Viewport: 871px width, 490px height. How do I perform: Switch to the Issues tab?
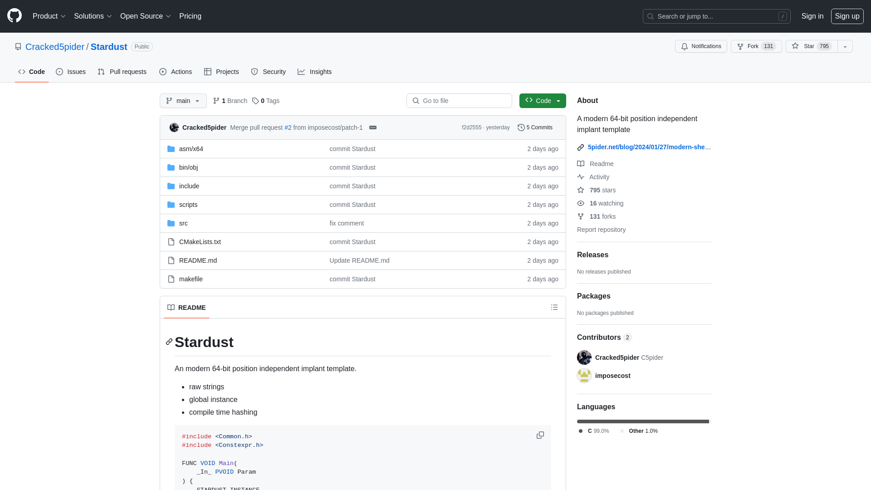point(71,72)
